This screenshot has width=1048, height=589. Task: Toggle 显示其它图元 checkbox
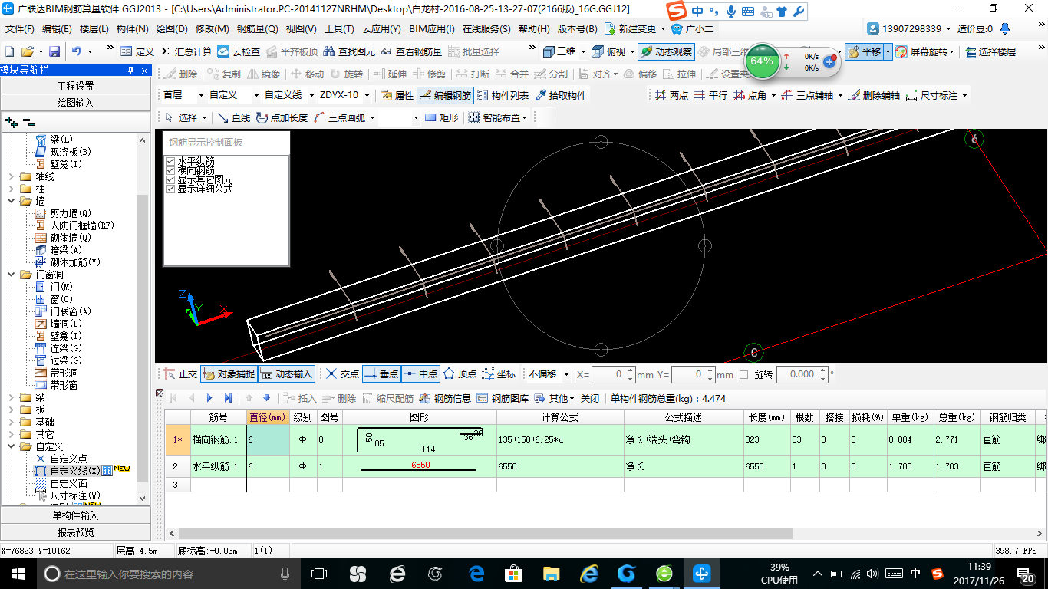coord(170,179)
